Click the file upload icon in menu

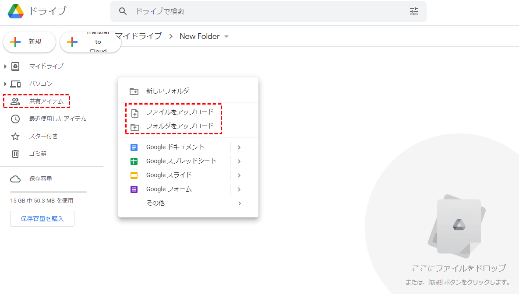coord(135,113)
